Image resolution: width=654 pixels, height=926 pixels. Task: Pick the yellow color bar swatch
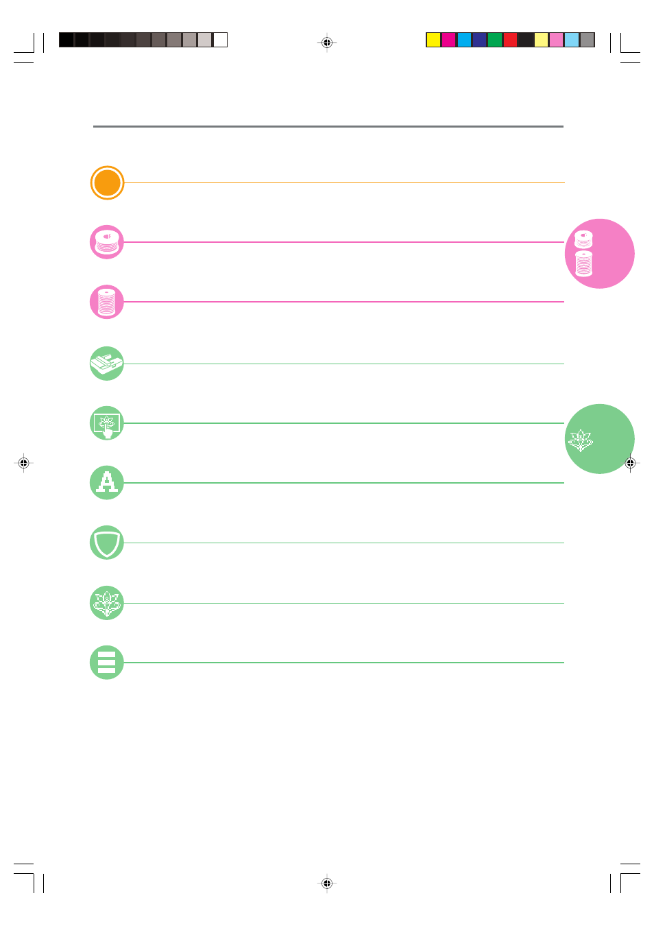pyautogui.click(x=433, y=40)
